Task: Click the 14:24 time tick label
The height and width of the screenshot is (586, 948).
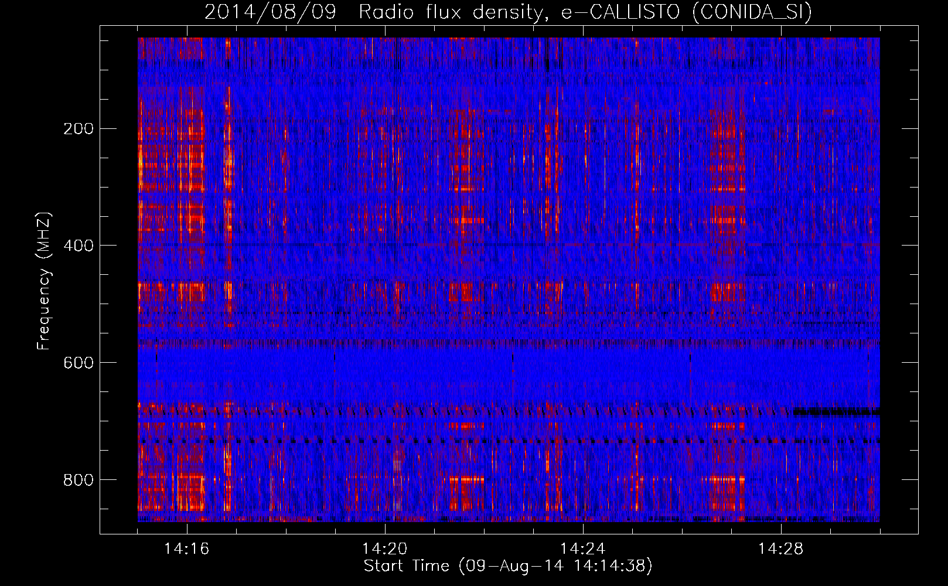Action: point(582,549)
